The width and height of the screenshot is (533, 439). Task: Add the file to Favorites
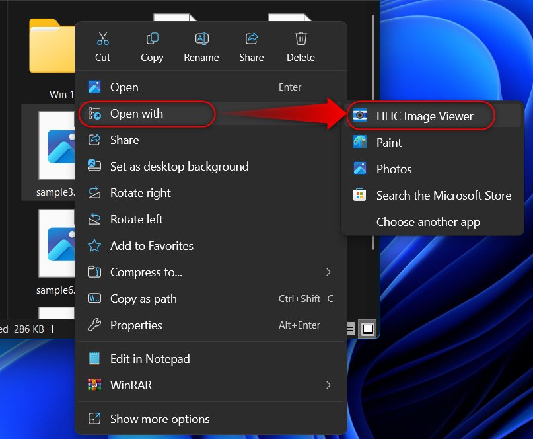click(151, 246)
